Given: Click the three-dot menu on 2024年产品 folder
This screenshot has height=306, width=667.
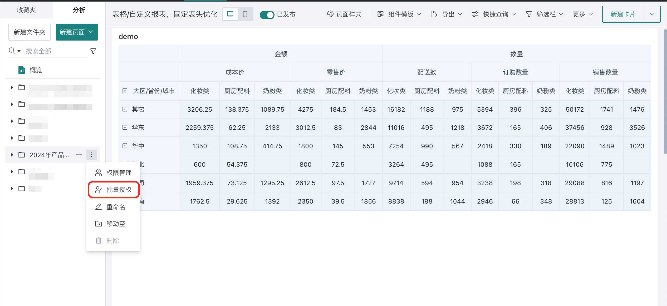Looking at the screenshot, I should pos(91,155).
